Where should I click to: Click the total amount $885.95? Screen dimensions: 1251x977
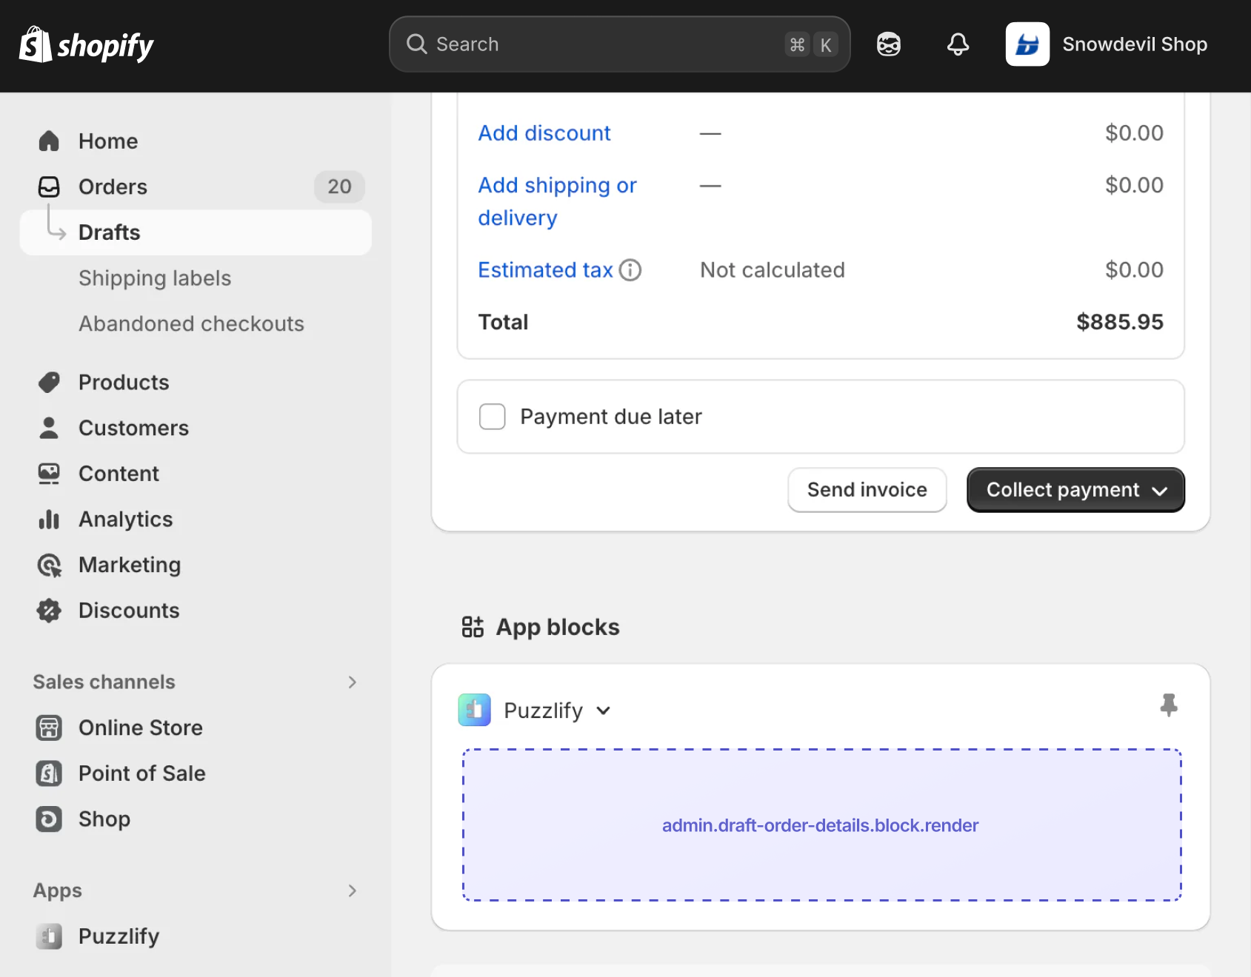coord(1120,322)
